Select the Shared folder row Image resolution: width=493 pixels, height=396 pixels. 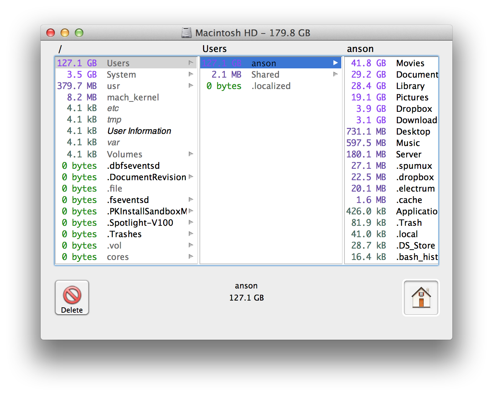(271, 74)
